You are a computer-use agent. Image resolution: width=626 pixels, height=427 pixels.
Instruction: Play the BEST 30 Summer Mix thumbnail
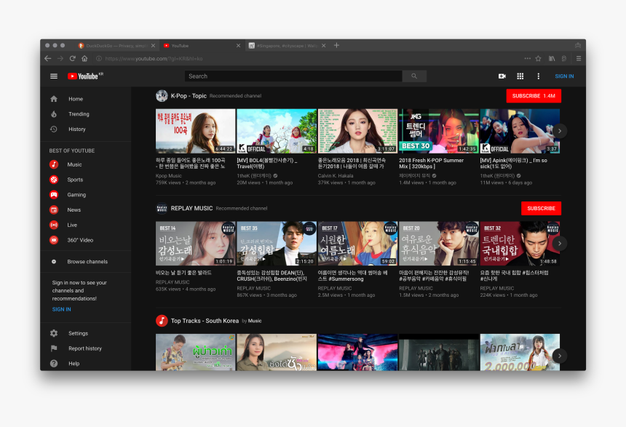438,131
